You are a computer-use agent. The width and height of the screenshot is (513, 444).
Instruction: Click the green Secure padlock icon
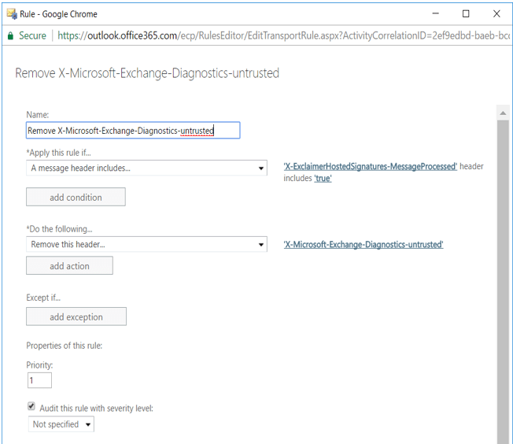click(10, 35)
